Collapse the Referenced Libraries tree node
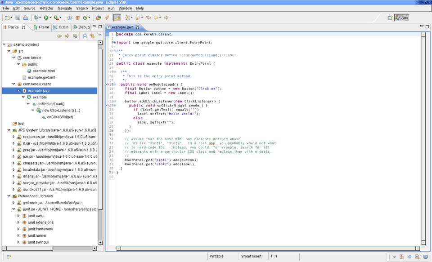This screenshot has width=432, height=262. click(9, 196)
